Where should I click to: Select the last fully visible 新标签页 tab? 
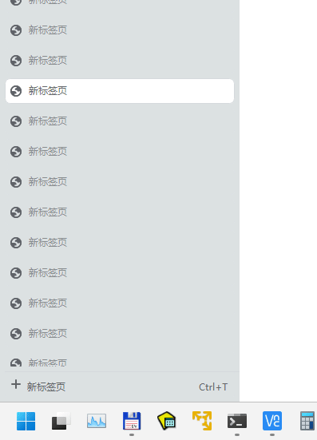(x=120, y=334)
